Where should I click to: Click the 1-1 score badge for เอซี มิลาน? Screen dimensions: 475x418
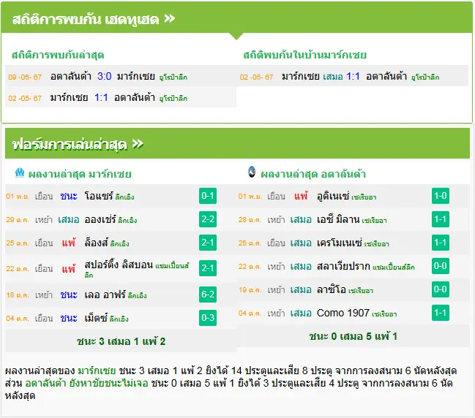point(441,219)
